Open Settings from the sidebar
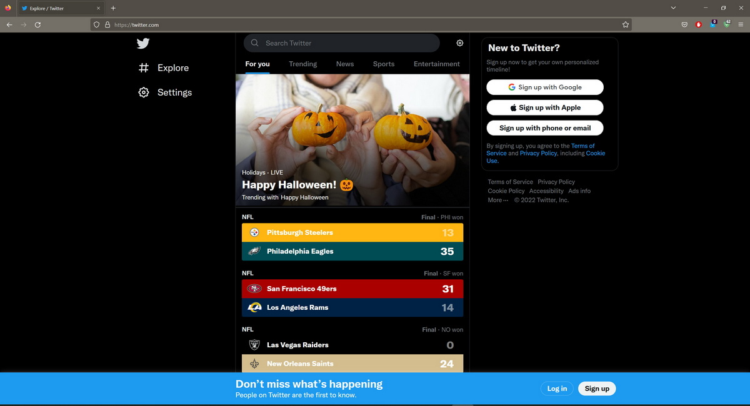Image resolution: width=750 pixels, height=406 pixels. 165,92
